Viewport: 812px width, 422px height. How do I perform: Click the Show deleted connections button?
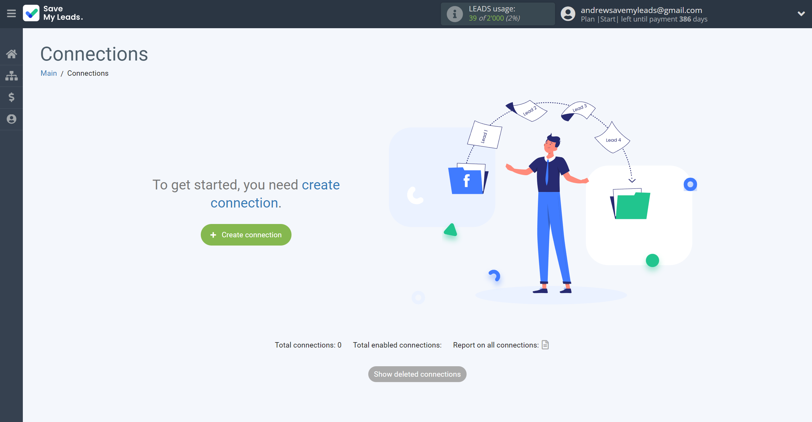click(417, 374)
